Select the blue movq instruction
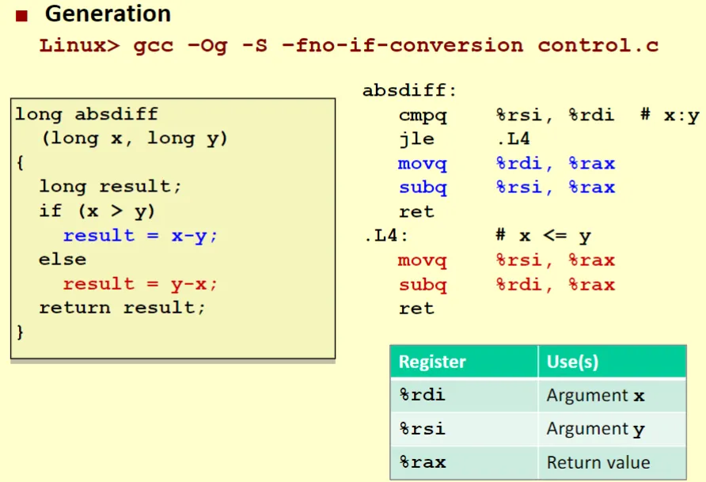The image size is (706, 482). 423,164
